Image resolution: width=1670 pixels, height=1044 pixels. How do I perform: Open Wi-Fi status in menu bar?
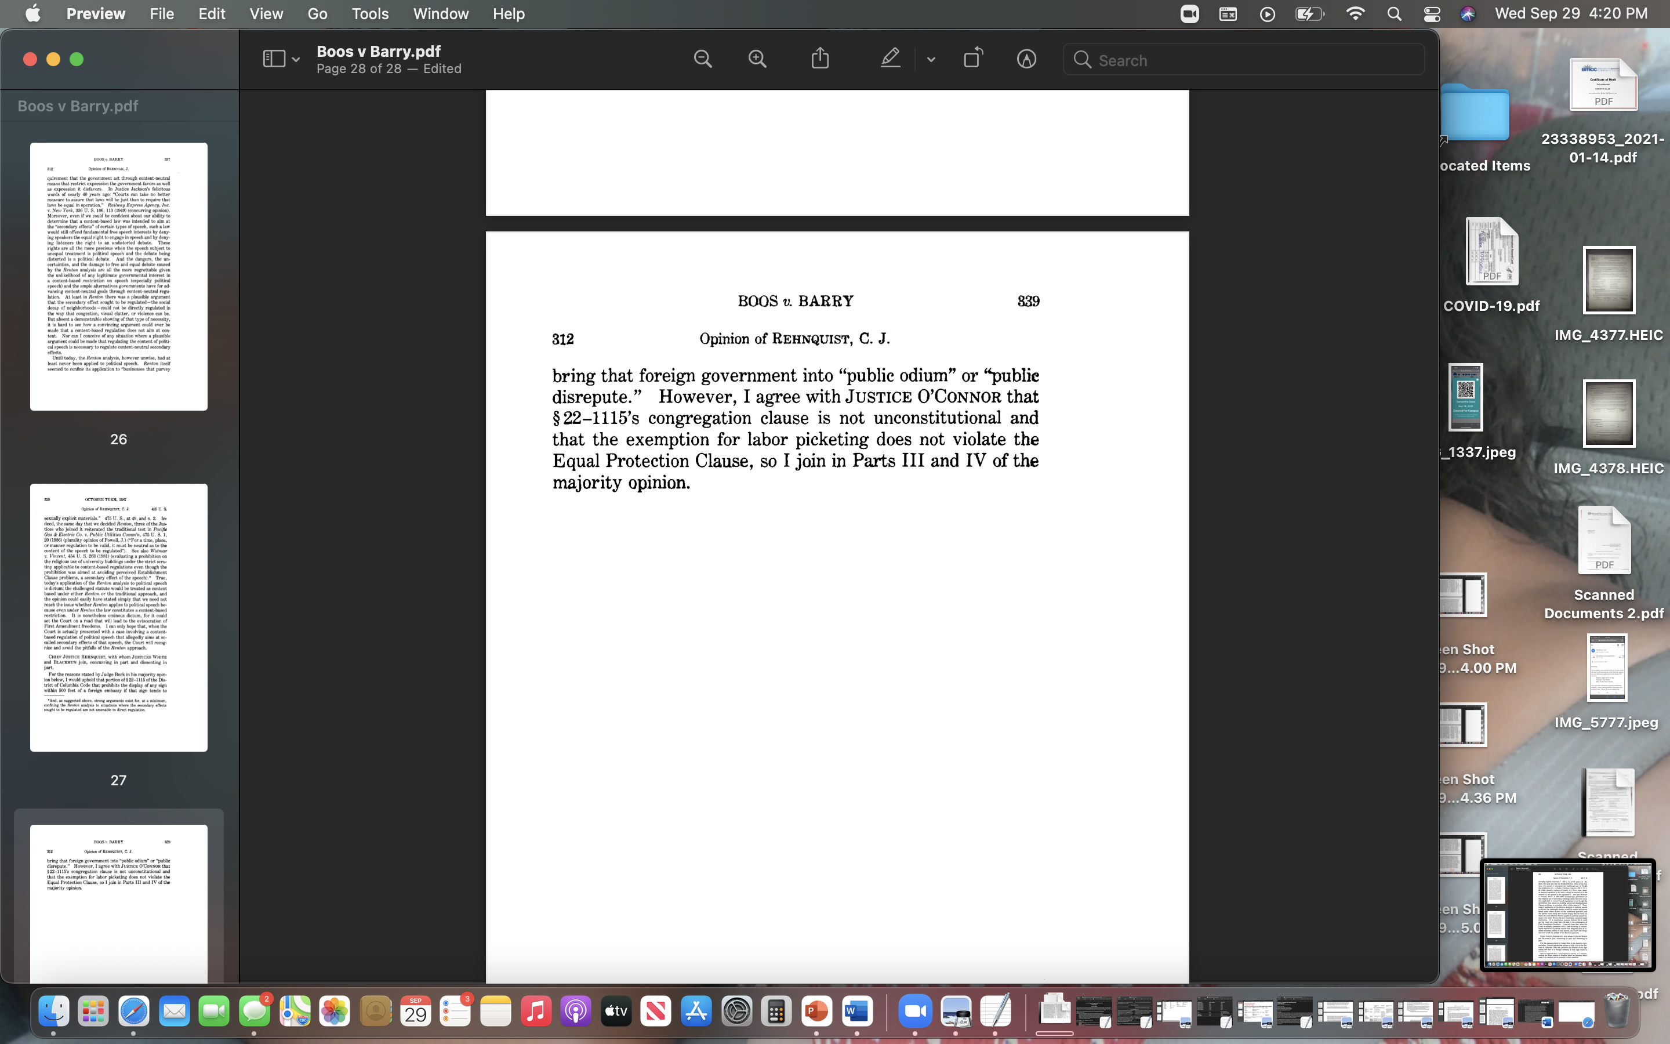(1355, 14)
